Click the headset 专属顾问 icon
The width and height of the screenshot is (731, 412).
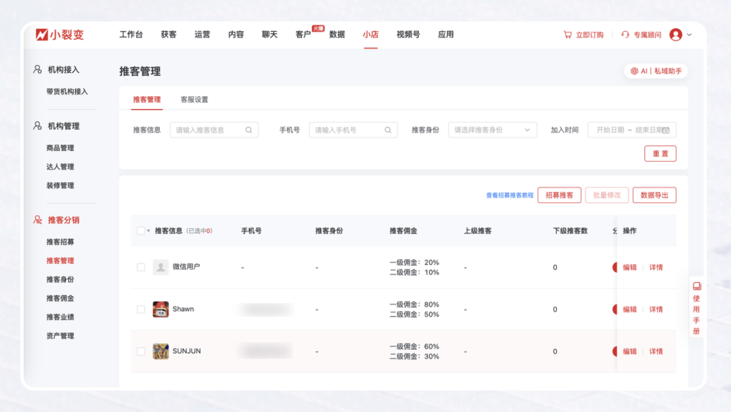pos(625,35)
